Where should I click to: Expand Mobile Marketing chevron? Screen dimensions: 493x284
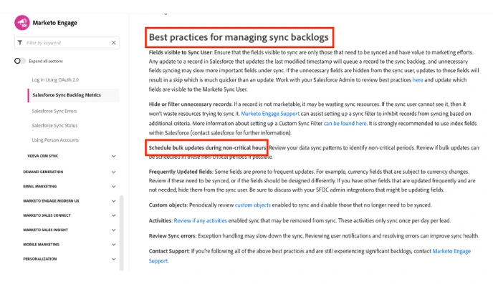point(113,245)
